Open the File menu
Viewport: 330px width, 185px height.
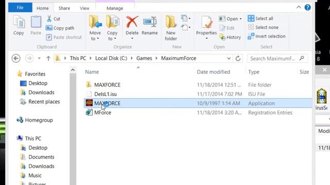coord(20,8)
